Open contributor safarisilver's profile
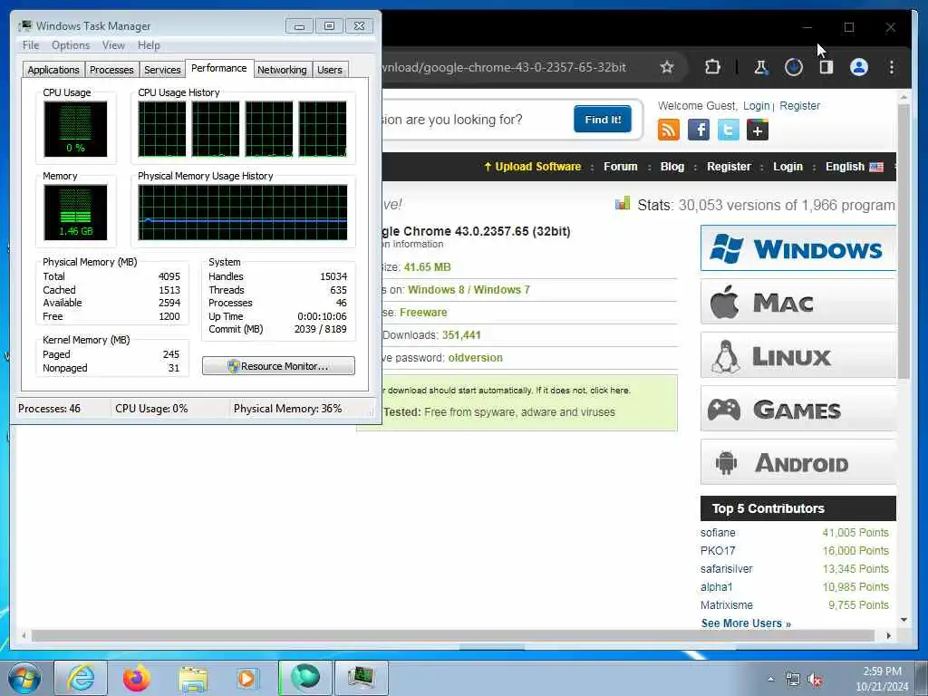 726,569
